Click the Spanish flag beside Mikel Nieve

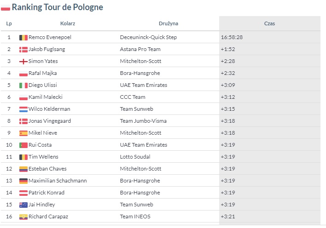[x=23, y=133]
